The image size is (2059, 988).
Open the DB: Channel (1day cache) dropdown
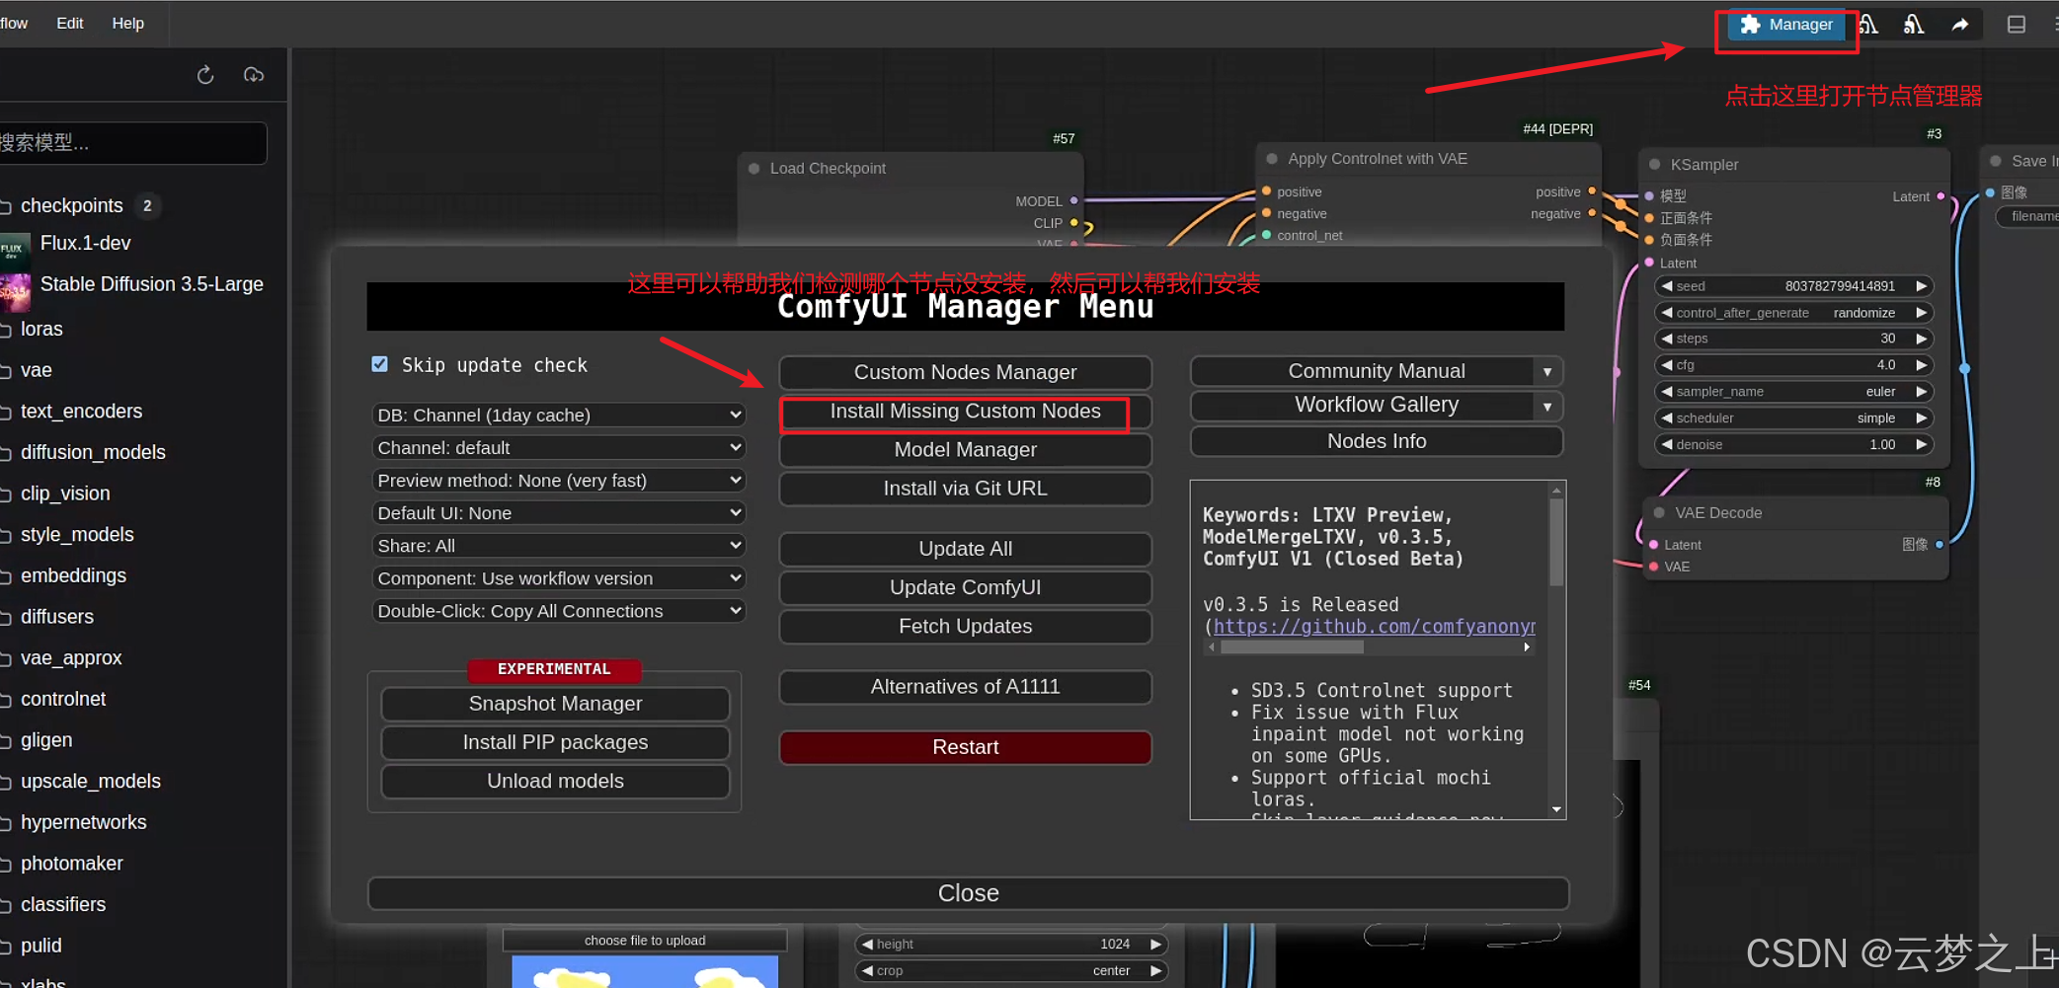559,416
